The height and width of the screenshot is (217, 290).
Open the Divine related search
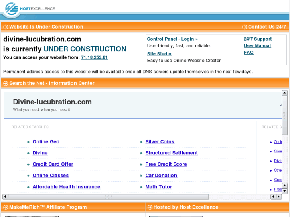point(40,153)
